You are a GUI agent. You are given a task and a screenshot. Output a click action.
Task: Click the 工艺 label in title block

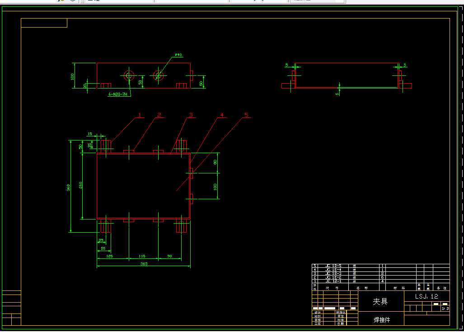(318, 324)
